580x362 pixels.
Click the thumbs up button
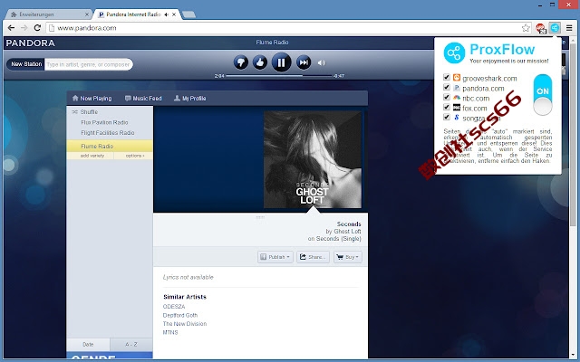tap(260, 62)
